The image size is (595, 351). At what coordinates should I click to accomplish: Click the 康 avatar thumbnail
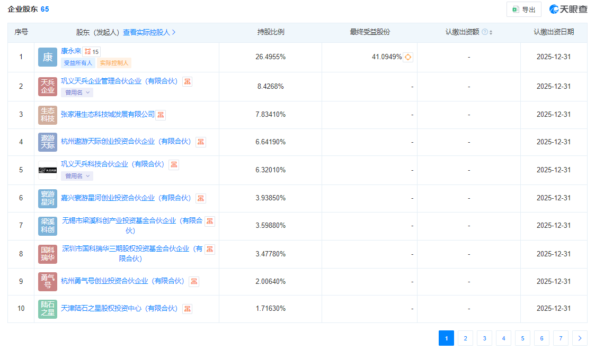point(48,57)
